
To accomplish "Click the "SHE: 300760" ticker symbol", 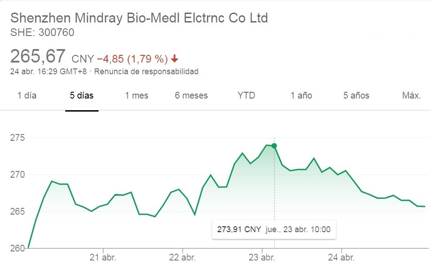I will (x=42, y=33).
